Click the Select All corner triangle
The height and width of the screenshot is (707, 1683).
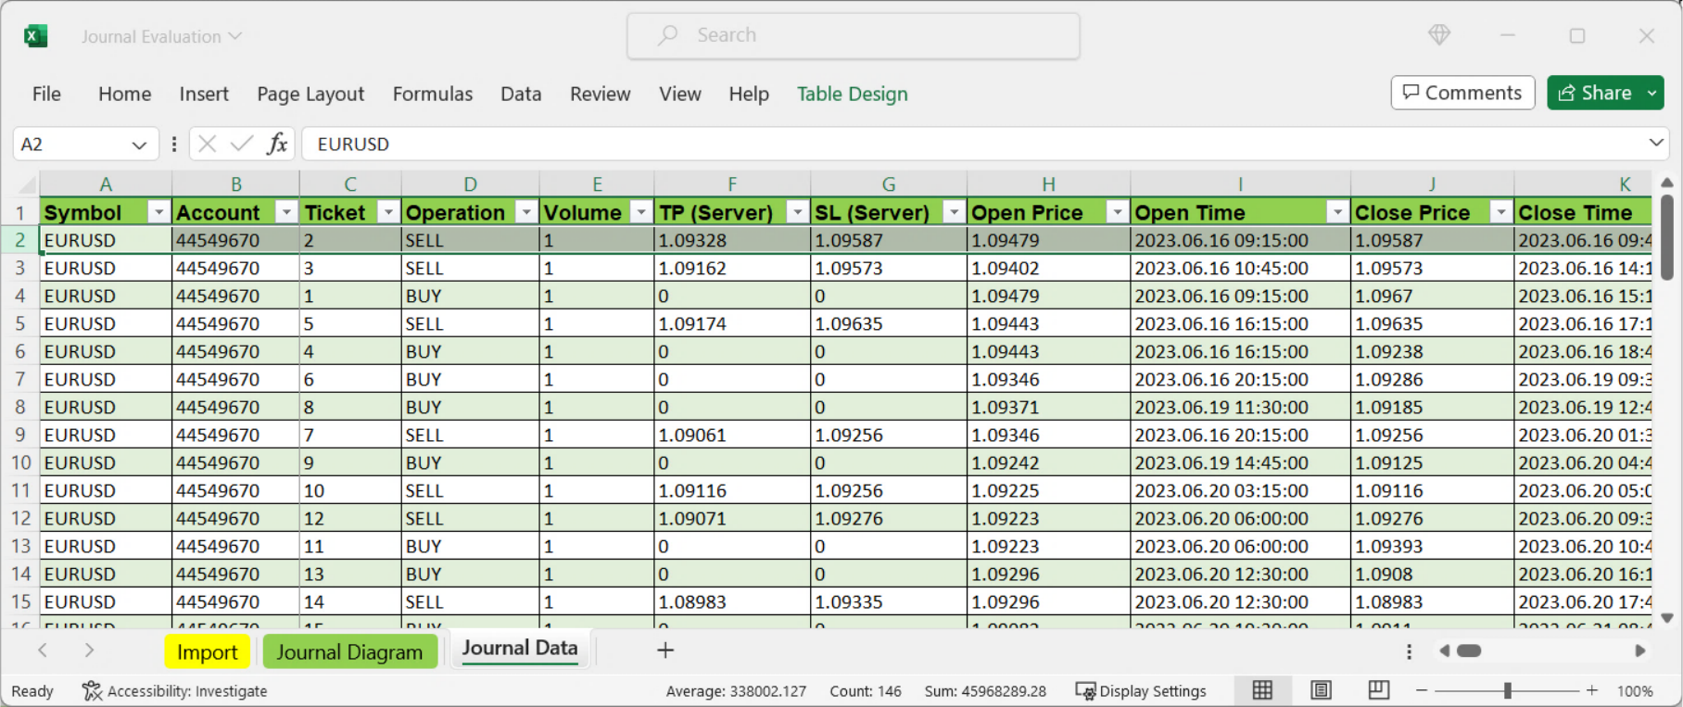28,183
